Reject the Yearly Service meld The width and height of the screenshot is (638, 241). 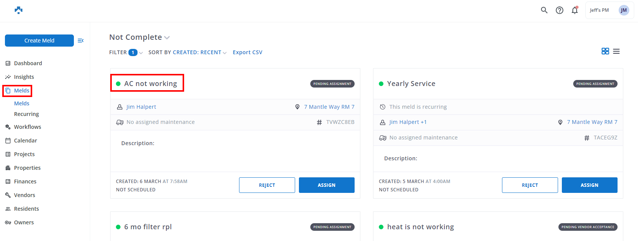530,185
